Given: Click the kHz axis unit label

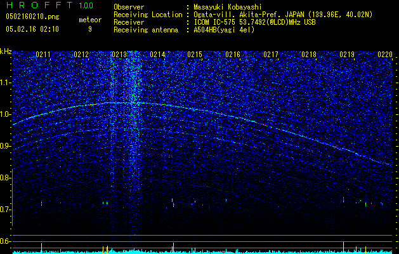Looking at the screenshot, I should [6, 51].
